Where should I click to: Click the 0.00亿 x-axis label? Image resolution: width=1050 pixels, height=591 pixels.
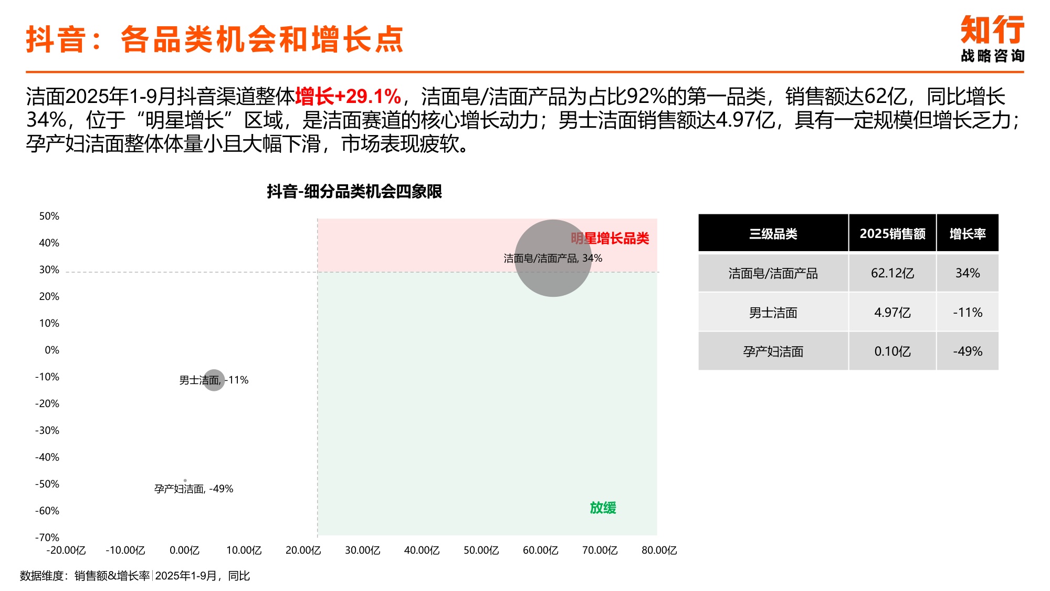tap(185, 550)
